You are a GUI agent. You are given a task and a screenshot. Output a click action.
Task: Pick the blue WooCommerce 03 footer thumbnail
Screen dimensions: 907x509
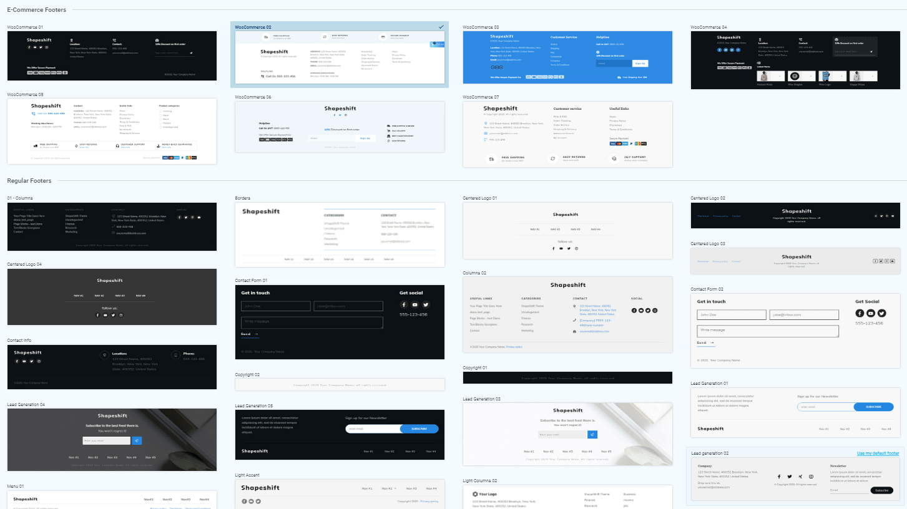click(567, 57)
